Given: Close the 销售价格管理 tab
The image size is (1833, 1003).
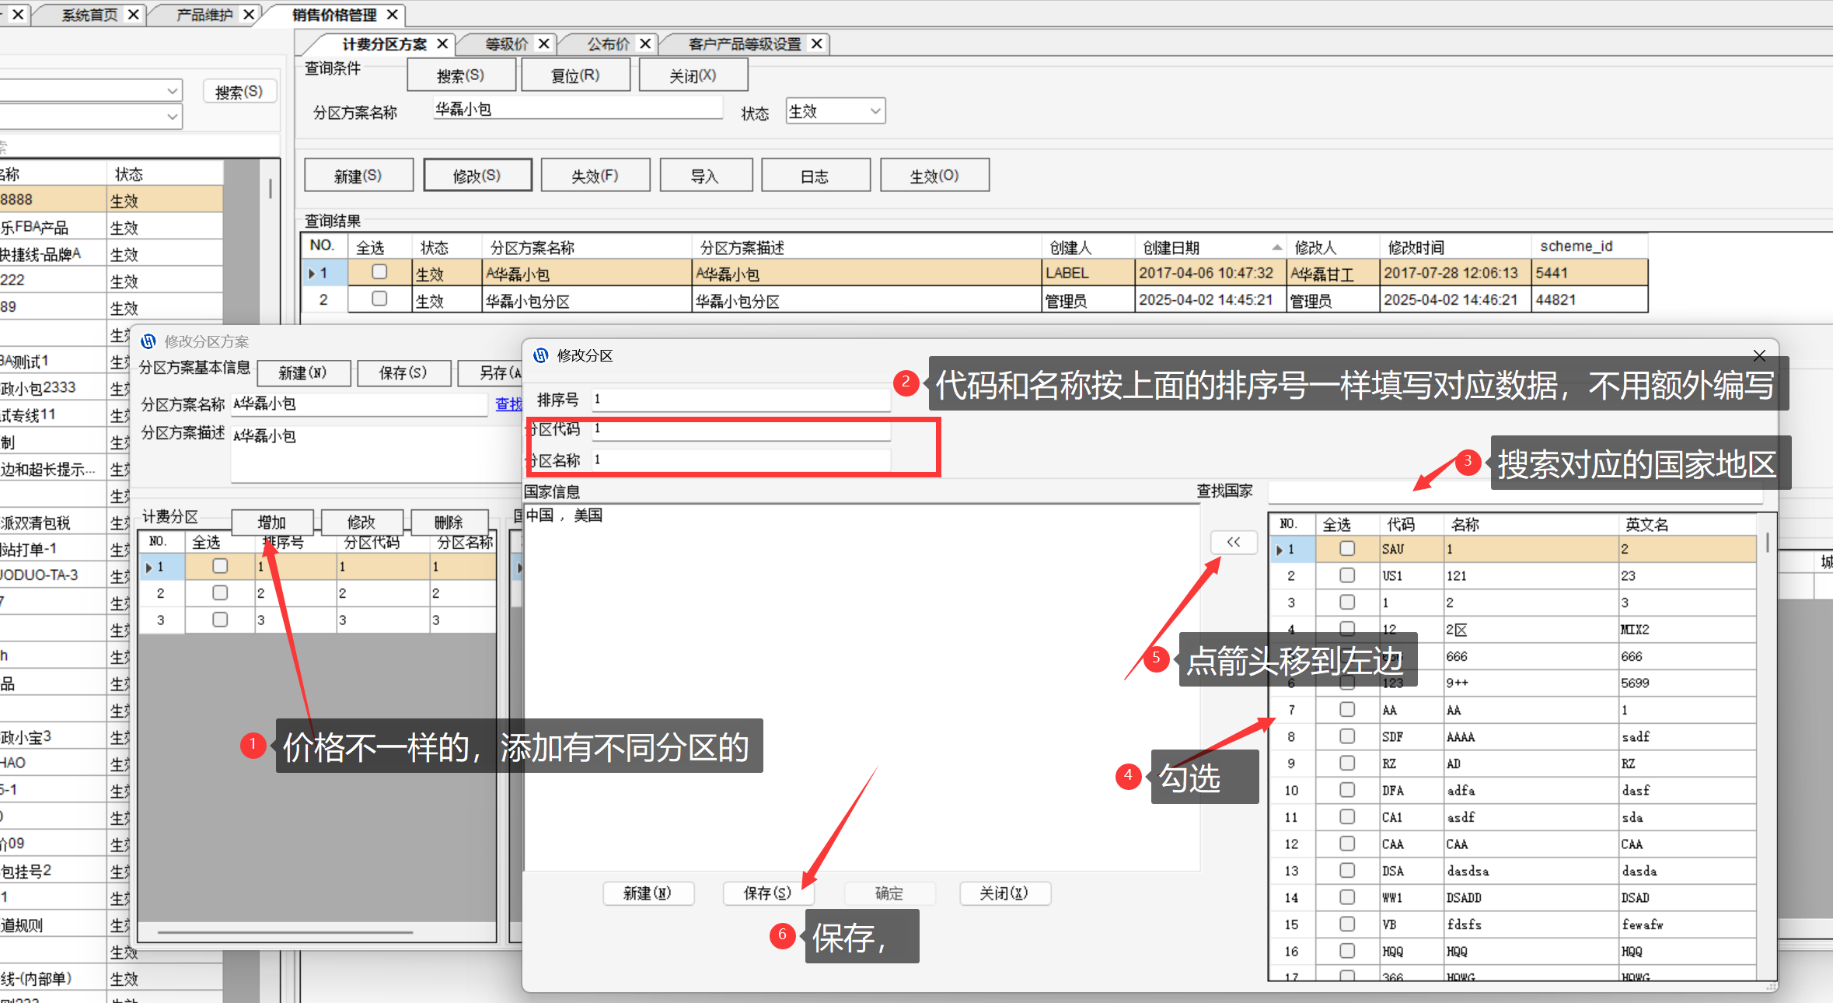Looking at the screenshot, I should coord(393,14).
